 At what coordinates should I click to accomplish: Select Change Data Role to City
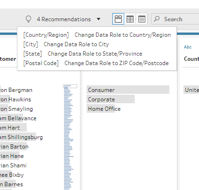click(x=76, y=44)
